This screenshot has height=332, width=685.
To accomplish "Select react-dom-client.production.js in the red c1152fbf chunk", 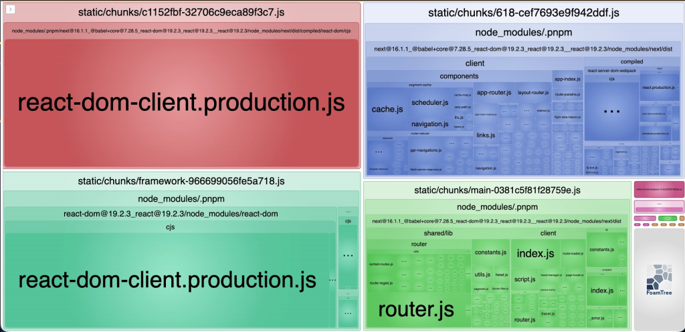I will [181, 103].
